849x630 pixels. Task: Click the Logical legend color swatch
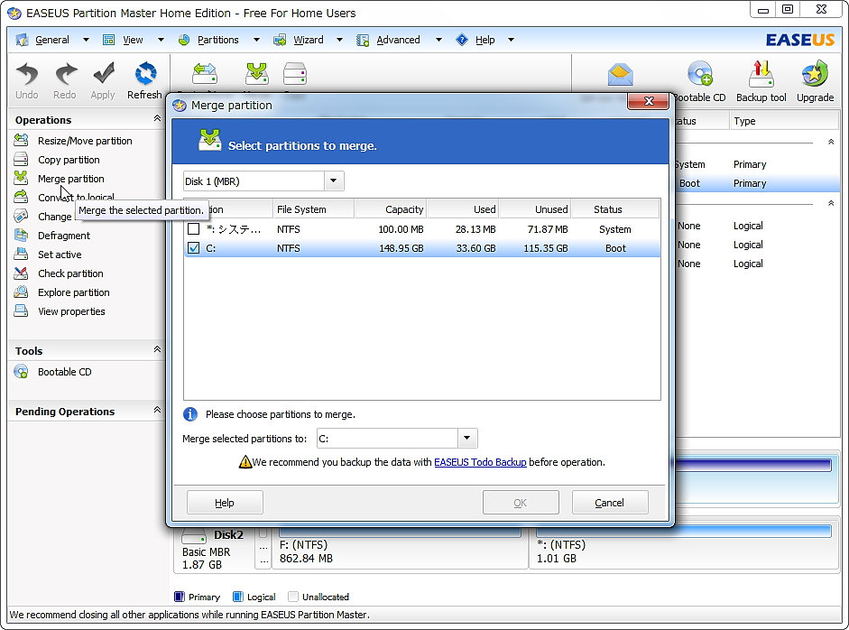[x=237, y=597]
